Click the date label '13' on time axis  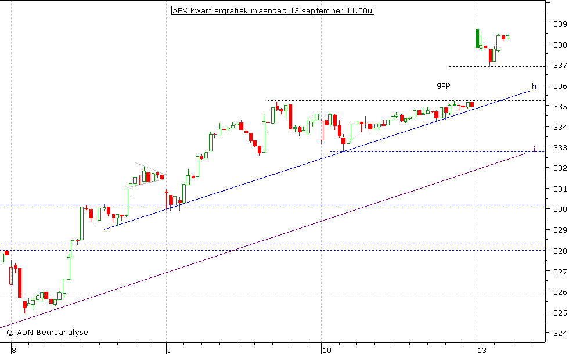[482, 351]
